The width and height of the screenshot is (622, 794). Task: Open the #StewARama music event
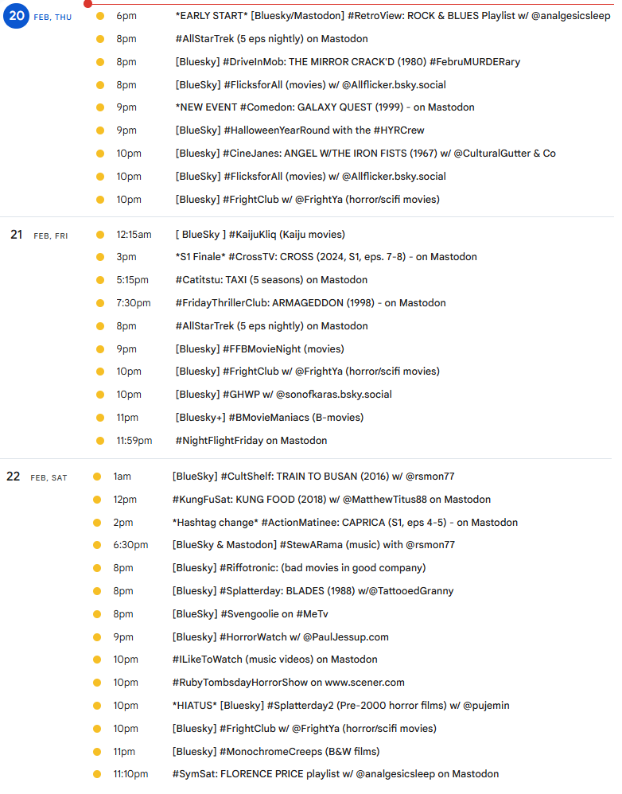click(x=313, y=545)
